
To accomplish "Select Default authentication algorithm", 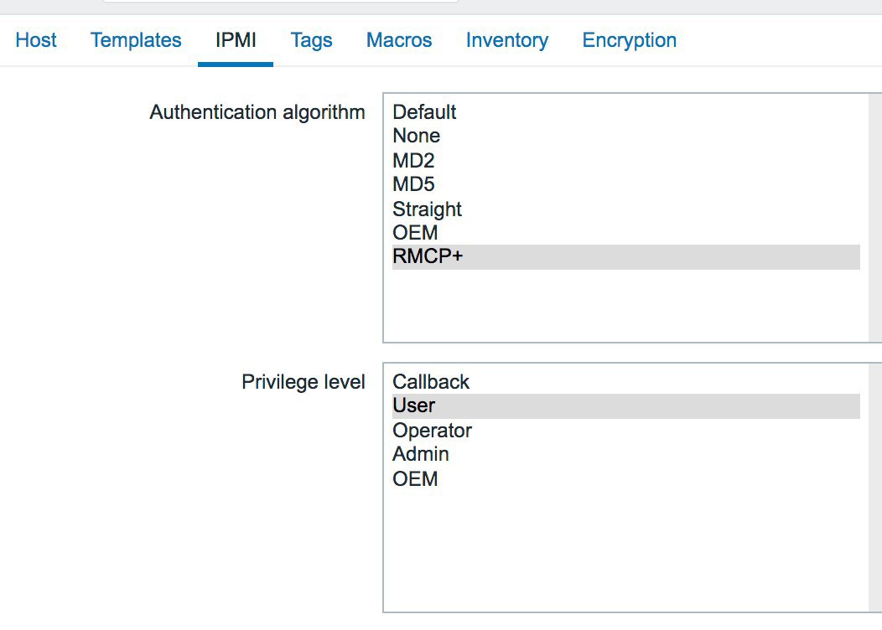I will pyautogui.click(x=626, y=111).
